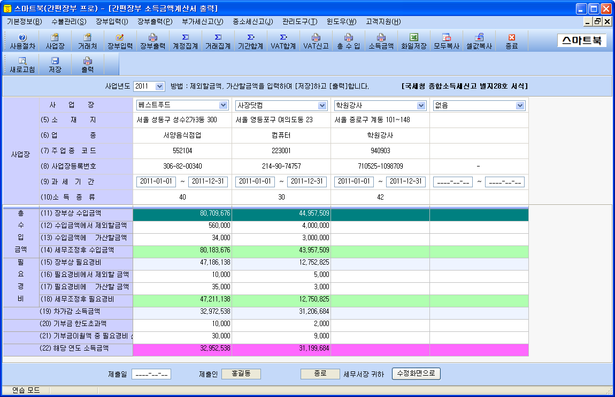
Task: Click 사장닷컴 period start date field
Action: 255,181
